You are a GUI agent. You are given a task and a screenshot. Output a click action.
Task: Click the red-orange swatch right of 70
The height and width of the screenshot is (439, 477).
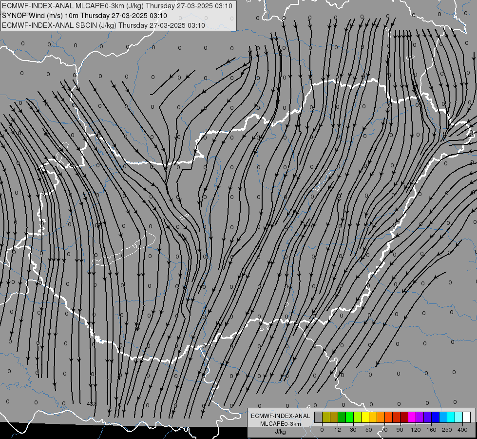pyautogui.click(x=389, y=417)
